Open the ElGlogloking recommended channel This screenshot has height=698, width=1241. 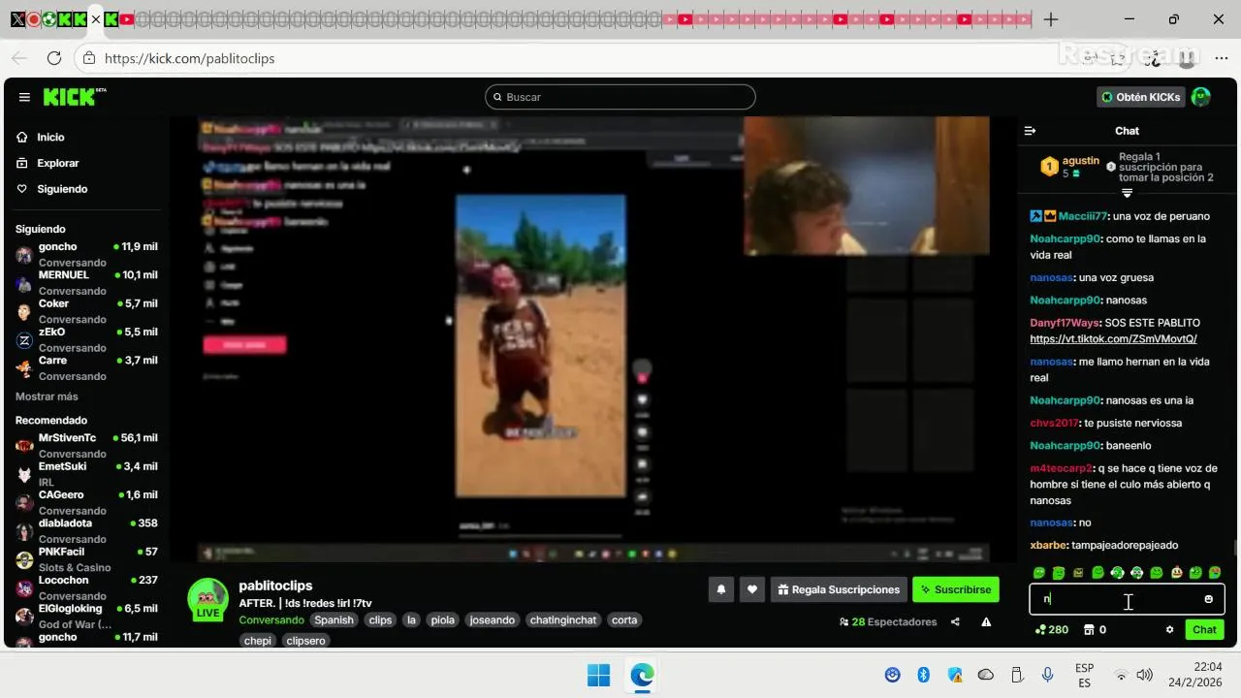click(x=86, y=616)
